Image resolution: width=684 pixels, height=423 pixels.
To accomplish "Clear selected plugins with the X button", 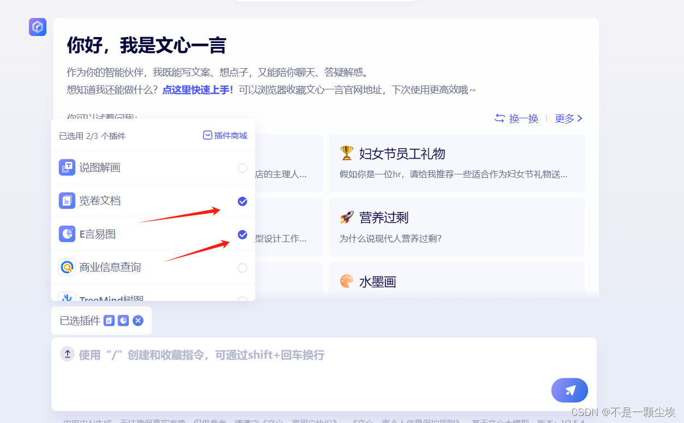I will tap(138, 321).
